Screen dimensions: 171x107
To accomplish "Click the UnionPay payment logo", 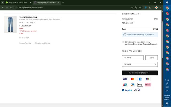I will tap(125, 85).
